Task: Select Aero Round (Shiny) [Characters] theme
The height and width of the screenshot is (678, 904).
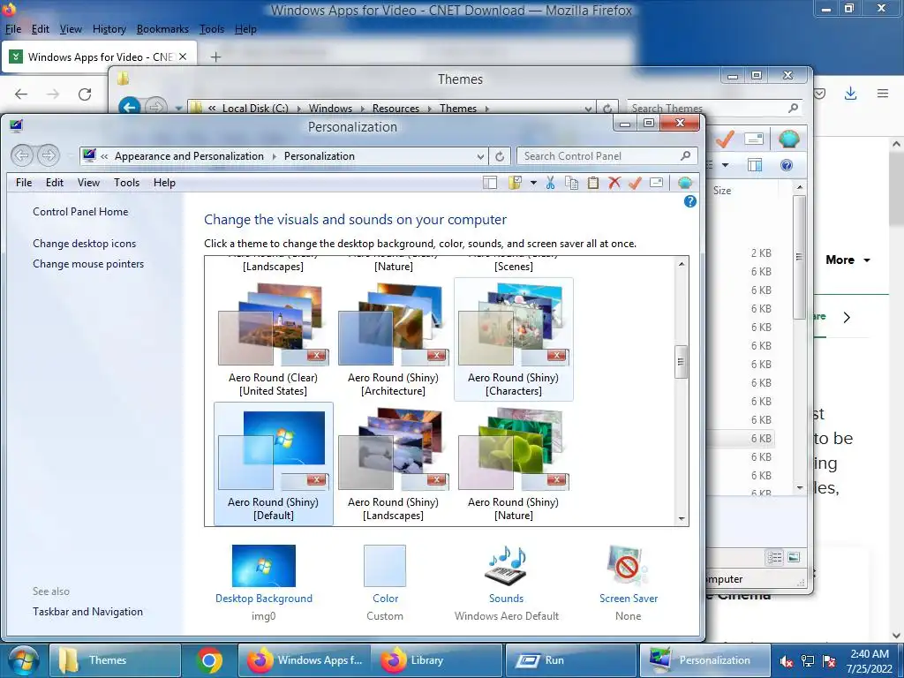Action: (513, 339)
